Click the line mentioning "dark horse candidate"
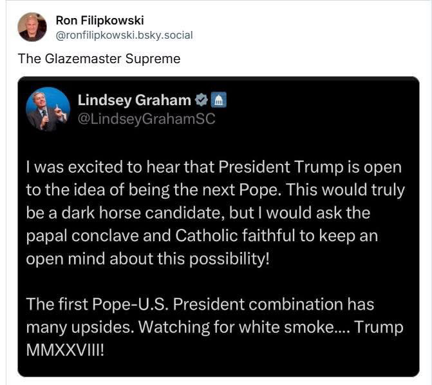432x385 pixels. tap(198, 213)
